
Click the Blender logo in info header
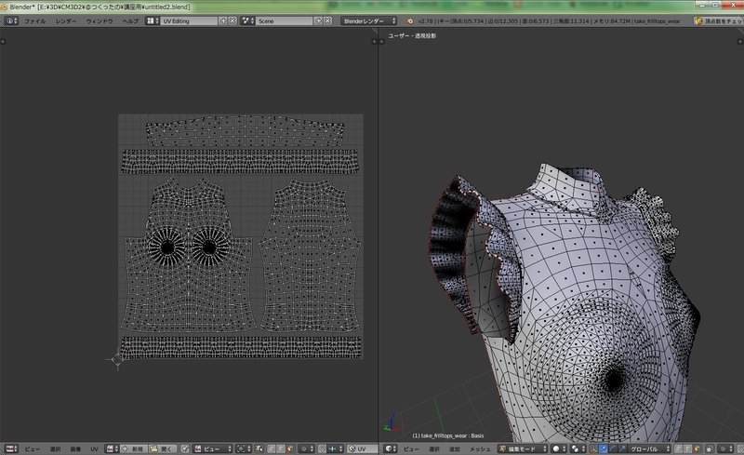(x=410, y=20)
